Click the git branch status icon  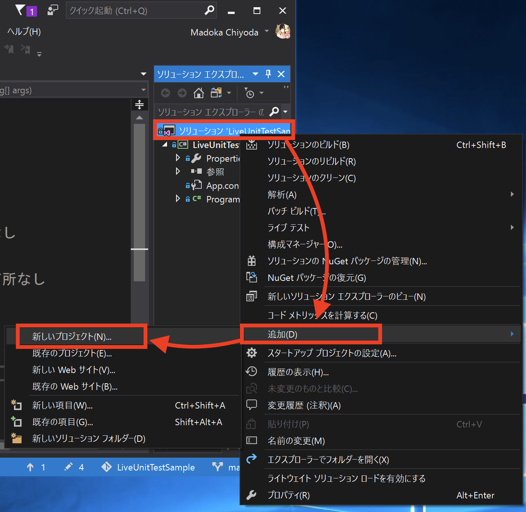pyautogui.click(x=218, y=467)
